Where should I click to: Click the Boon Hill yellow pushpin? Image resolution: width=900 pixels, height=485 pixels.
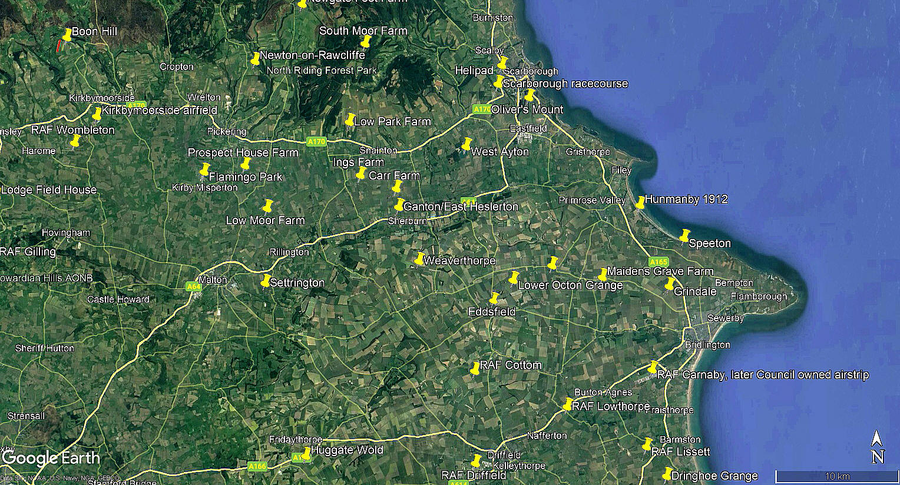[67, 35]
